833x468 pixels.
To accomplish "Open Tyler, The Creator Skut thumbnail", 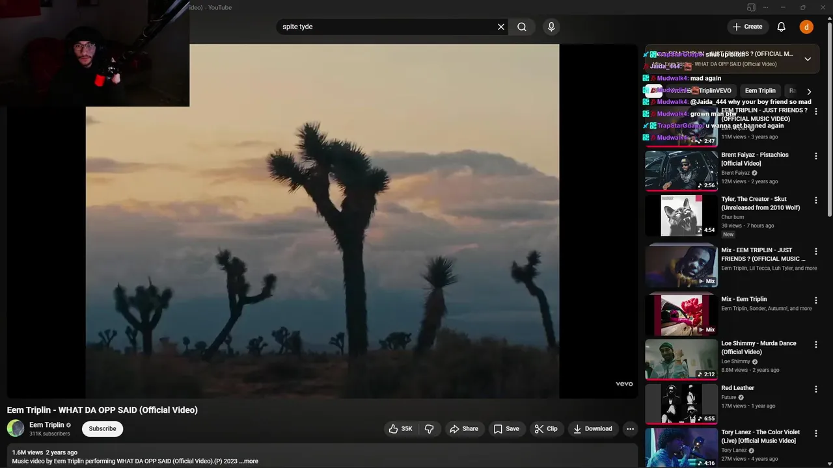I will (x=681, y=215).
